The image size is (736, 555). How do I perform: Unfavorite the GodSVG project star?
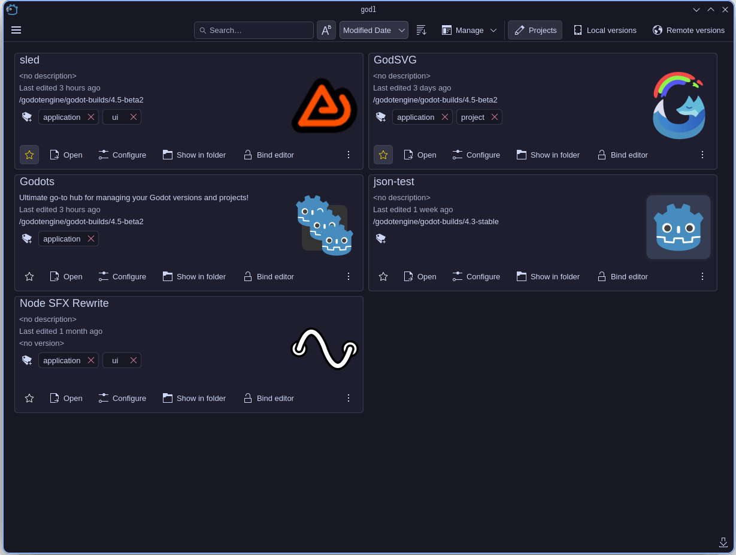click(383, 155)
